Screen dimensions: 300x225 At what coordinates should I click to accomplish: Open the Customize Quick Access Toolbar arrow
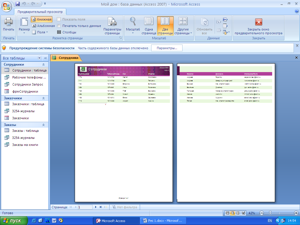(x=45, y=4)
